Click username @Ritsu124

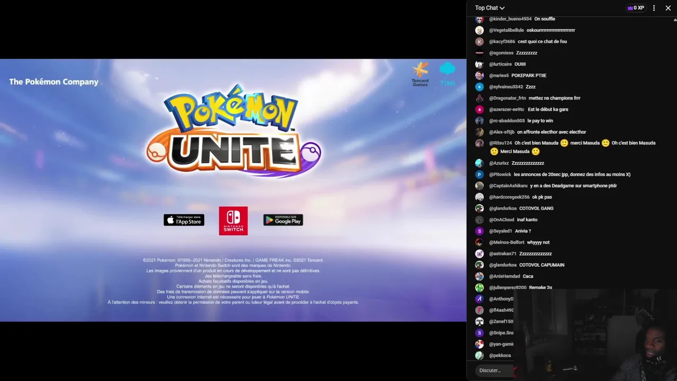(x=500, y=143)
